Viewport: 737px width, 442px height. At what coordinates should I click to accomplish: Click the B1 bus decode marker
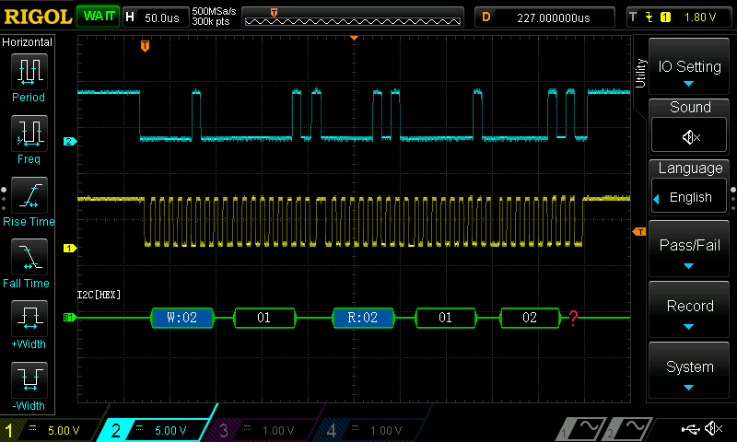pyautogui.click(x=70, y=318)
